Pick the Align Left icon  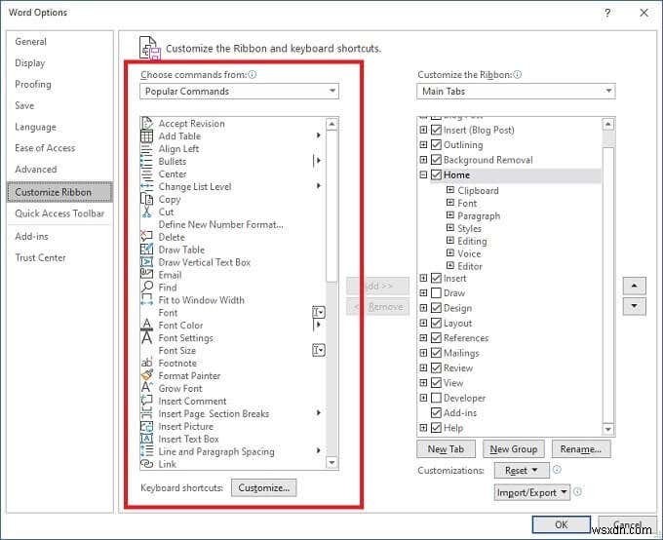coord(146,149)
